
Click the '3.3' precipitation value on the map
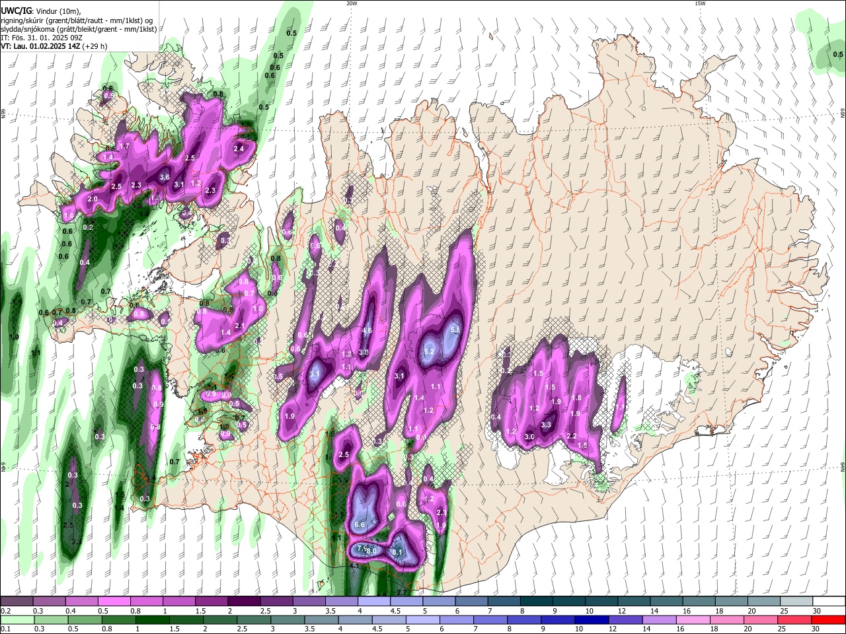point(546,425)
